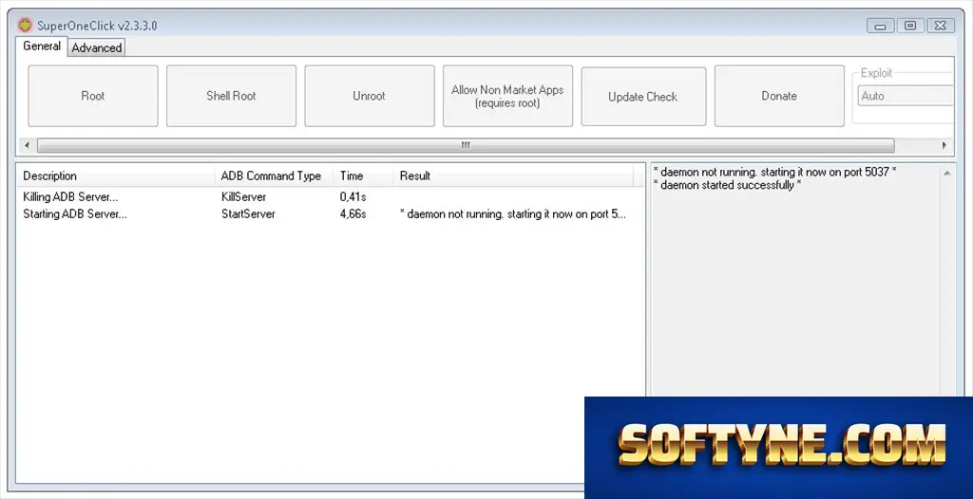Click the Shell Root button

[x=231, y=96]
